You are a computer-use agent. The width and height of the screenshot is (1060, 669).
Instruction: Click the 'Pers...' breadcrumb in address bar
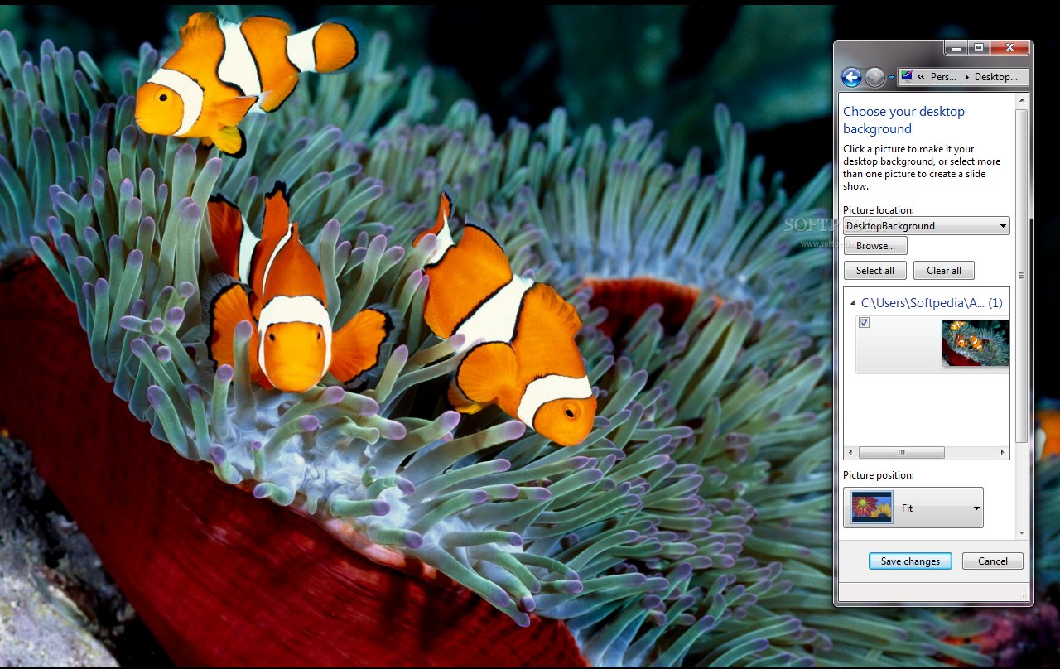pyautogui.click(x=942, y=77)
